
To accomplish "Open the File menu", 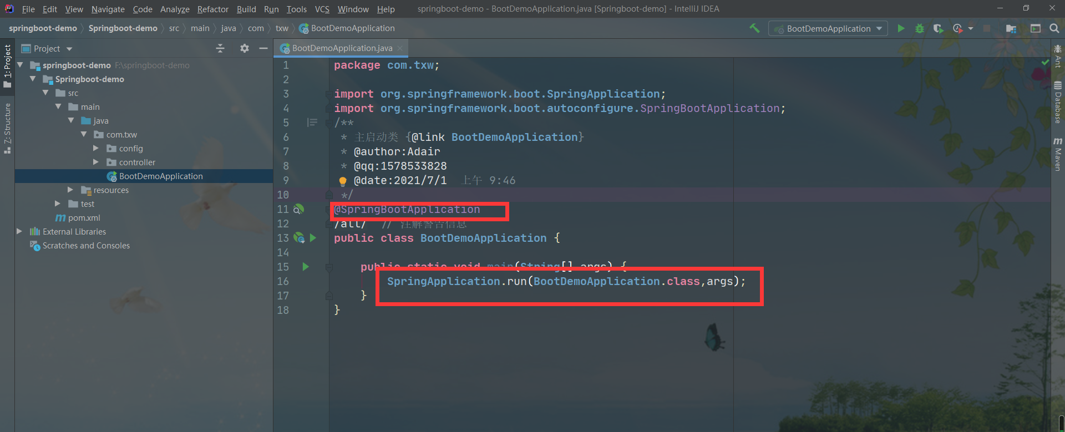I will coord(28,9).
